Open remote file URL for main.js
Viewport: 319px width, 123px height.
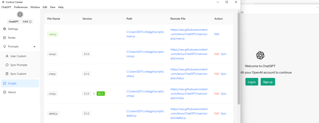[189, 34]
